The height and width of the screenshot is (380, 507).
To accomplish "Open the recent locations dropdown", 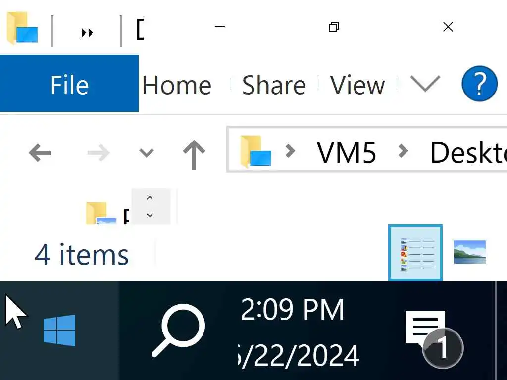I will pos(146,153).
